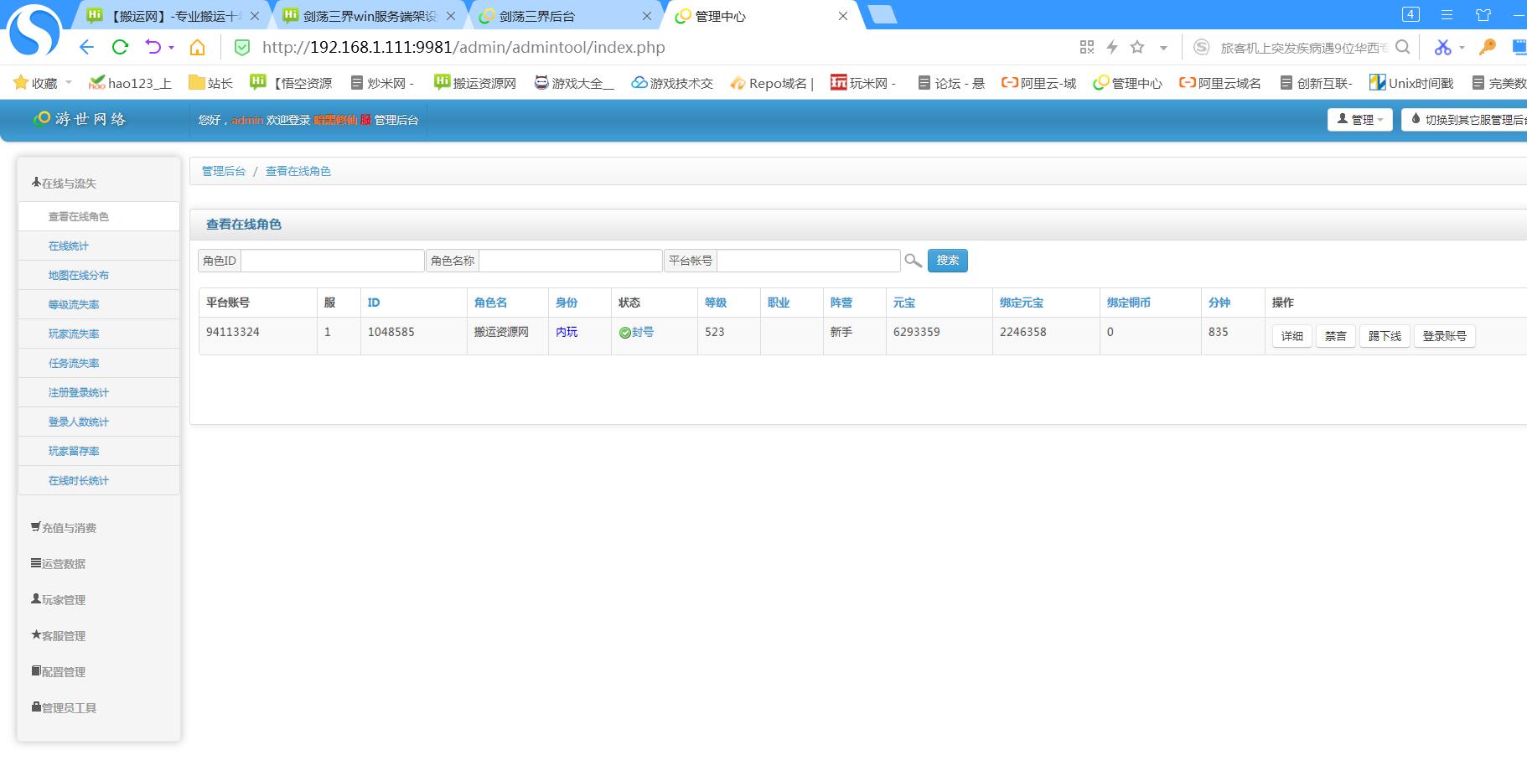The image size is (1527, 766).
Task: Click the scissors screenshot tool icon
Action: coord(1442,47)
